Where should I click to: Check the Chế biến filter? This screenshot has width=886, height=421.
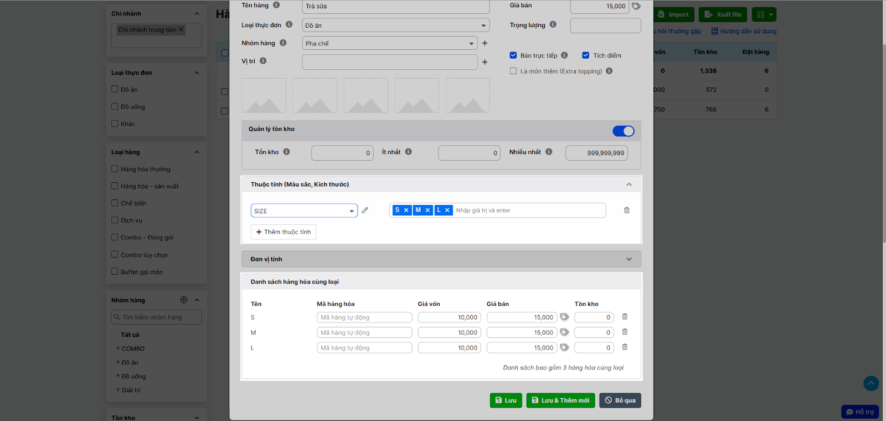tap(115, 203)
